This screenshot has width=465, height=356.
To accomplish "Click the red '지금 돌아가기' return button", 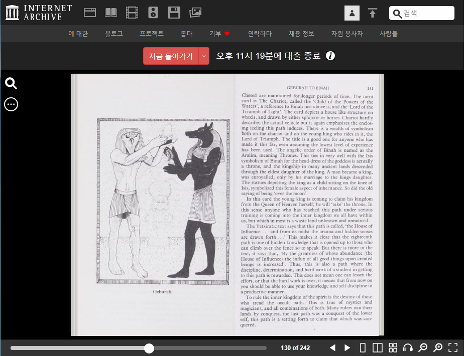I will pyautogui.click(x=171, y=56).
